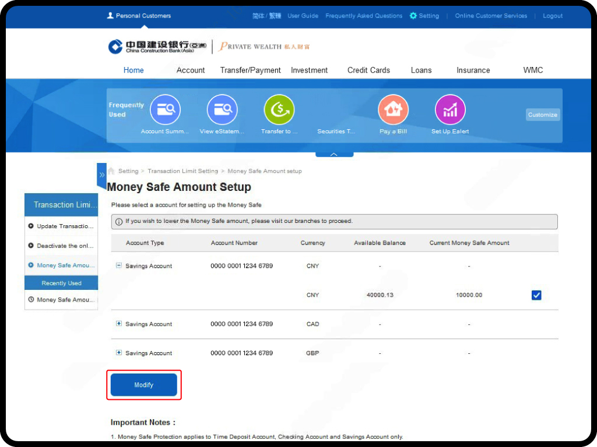Screen dimensions: 597x447
Task: Open the Pay a Bill house icon
Action: pos(393,109)
